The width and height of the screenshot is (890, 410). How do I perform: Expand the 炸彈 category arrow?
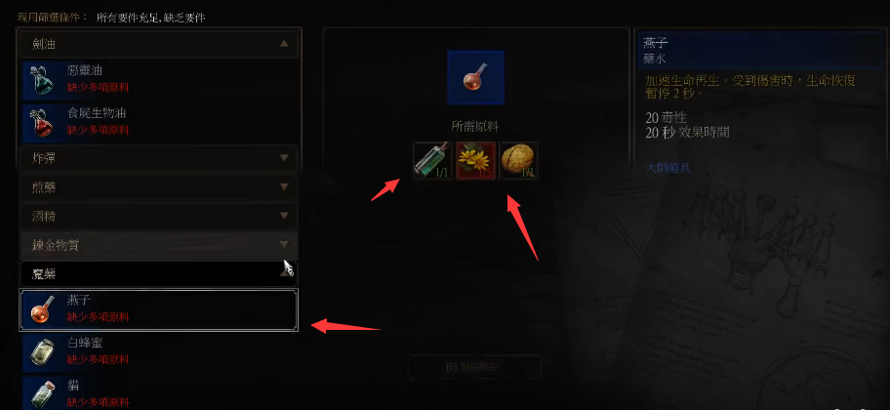pyautogui.click(x=284, y=158)
